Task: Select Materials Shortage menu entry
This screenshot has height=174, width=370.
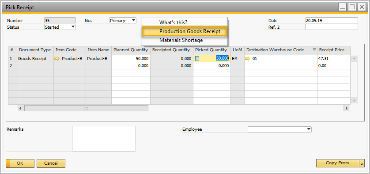Action: (x=181, y=40)
